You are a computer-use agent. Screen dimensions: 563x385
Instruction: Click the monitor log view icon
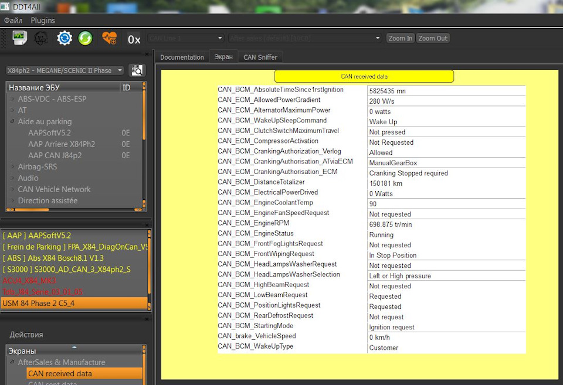(19, 38)
